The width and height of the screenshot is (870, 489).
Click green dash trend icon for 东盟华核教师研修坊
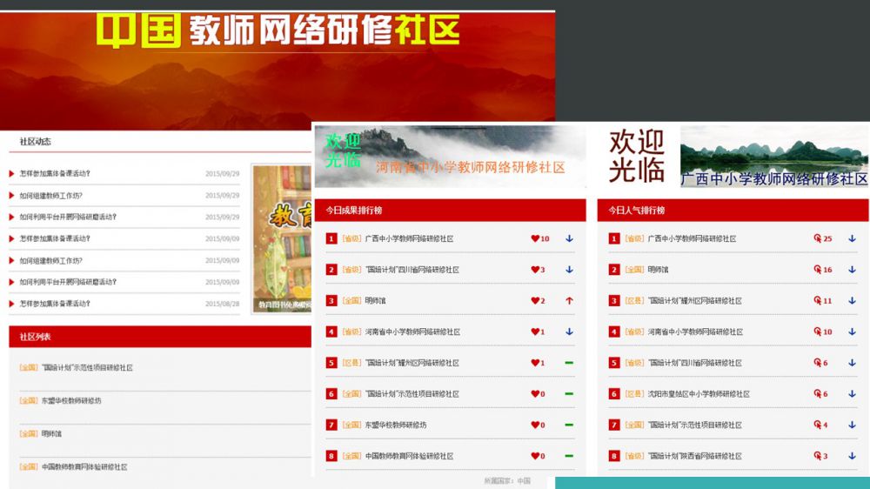[x=569, y=425]
